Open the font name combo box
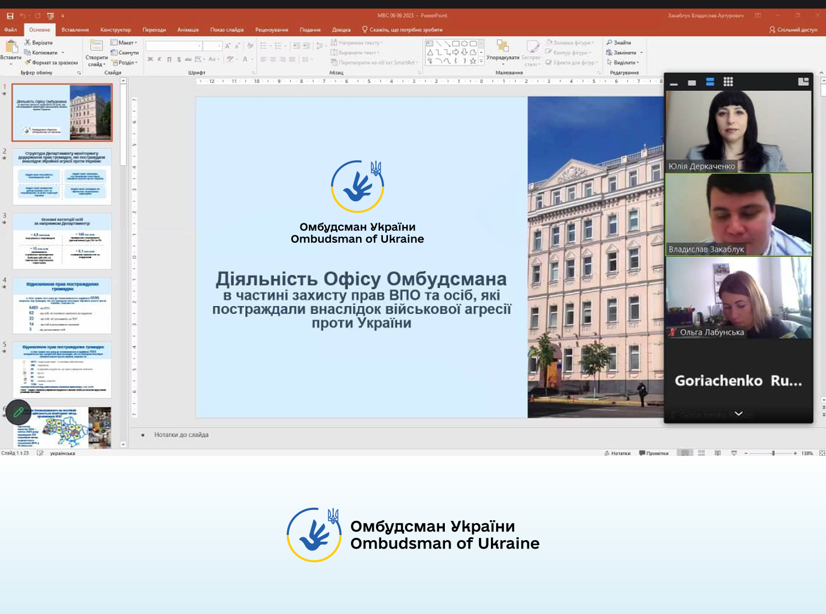 click(174, 45)
